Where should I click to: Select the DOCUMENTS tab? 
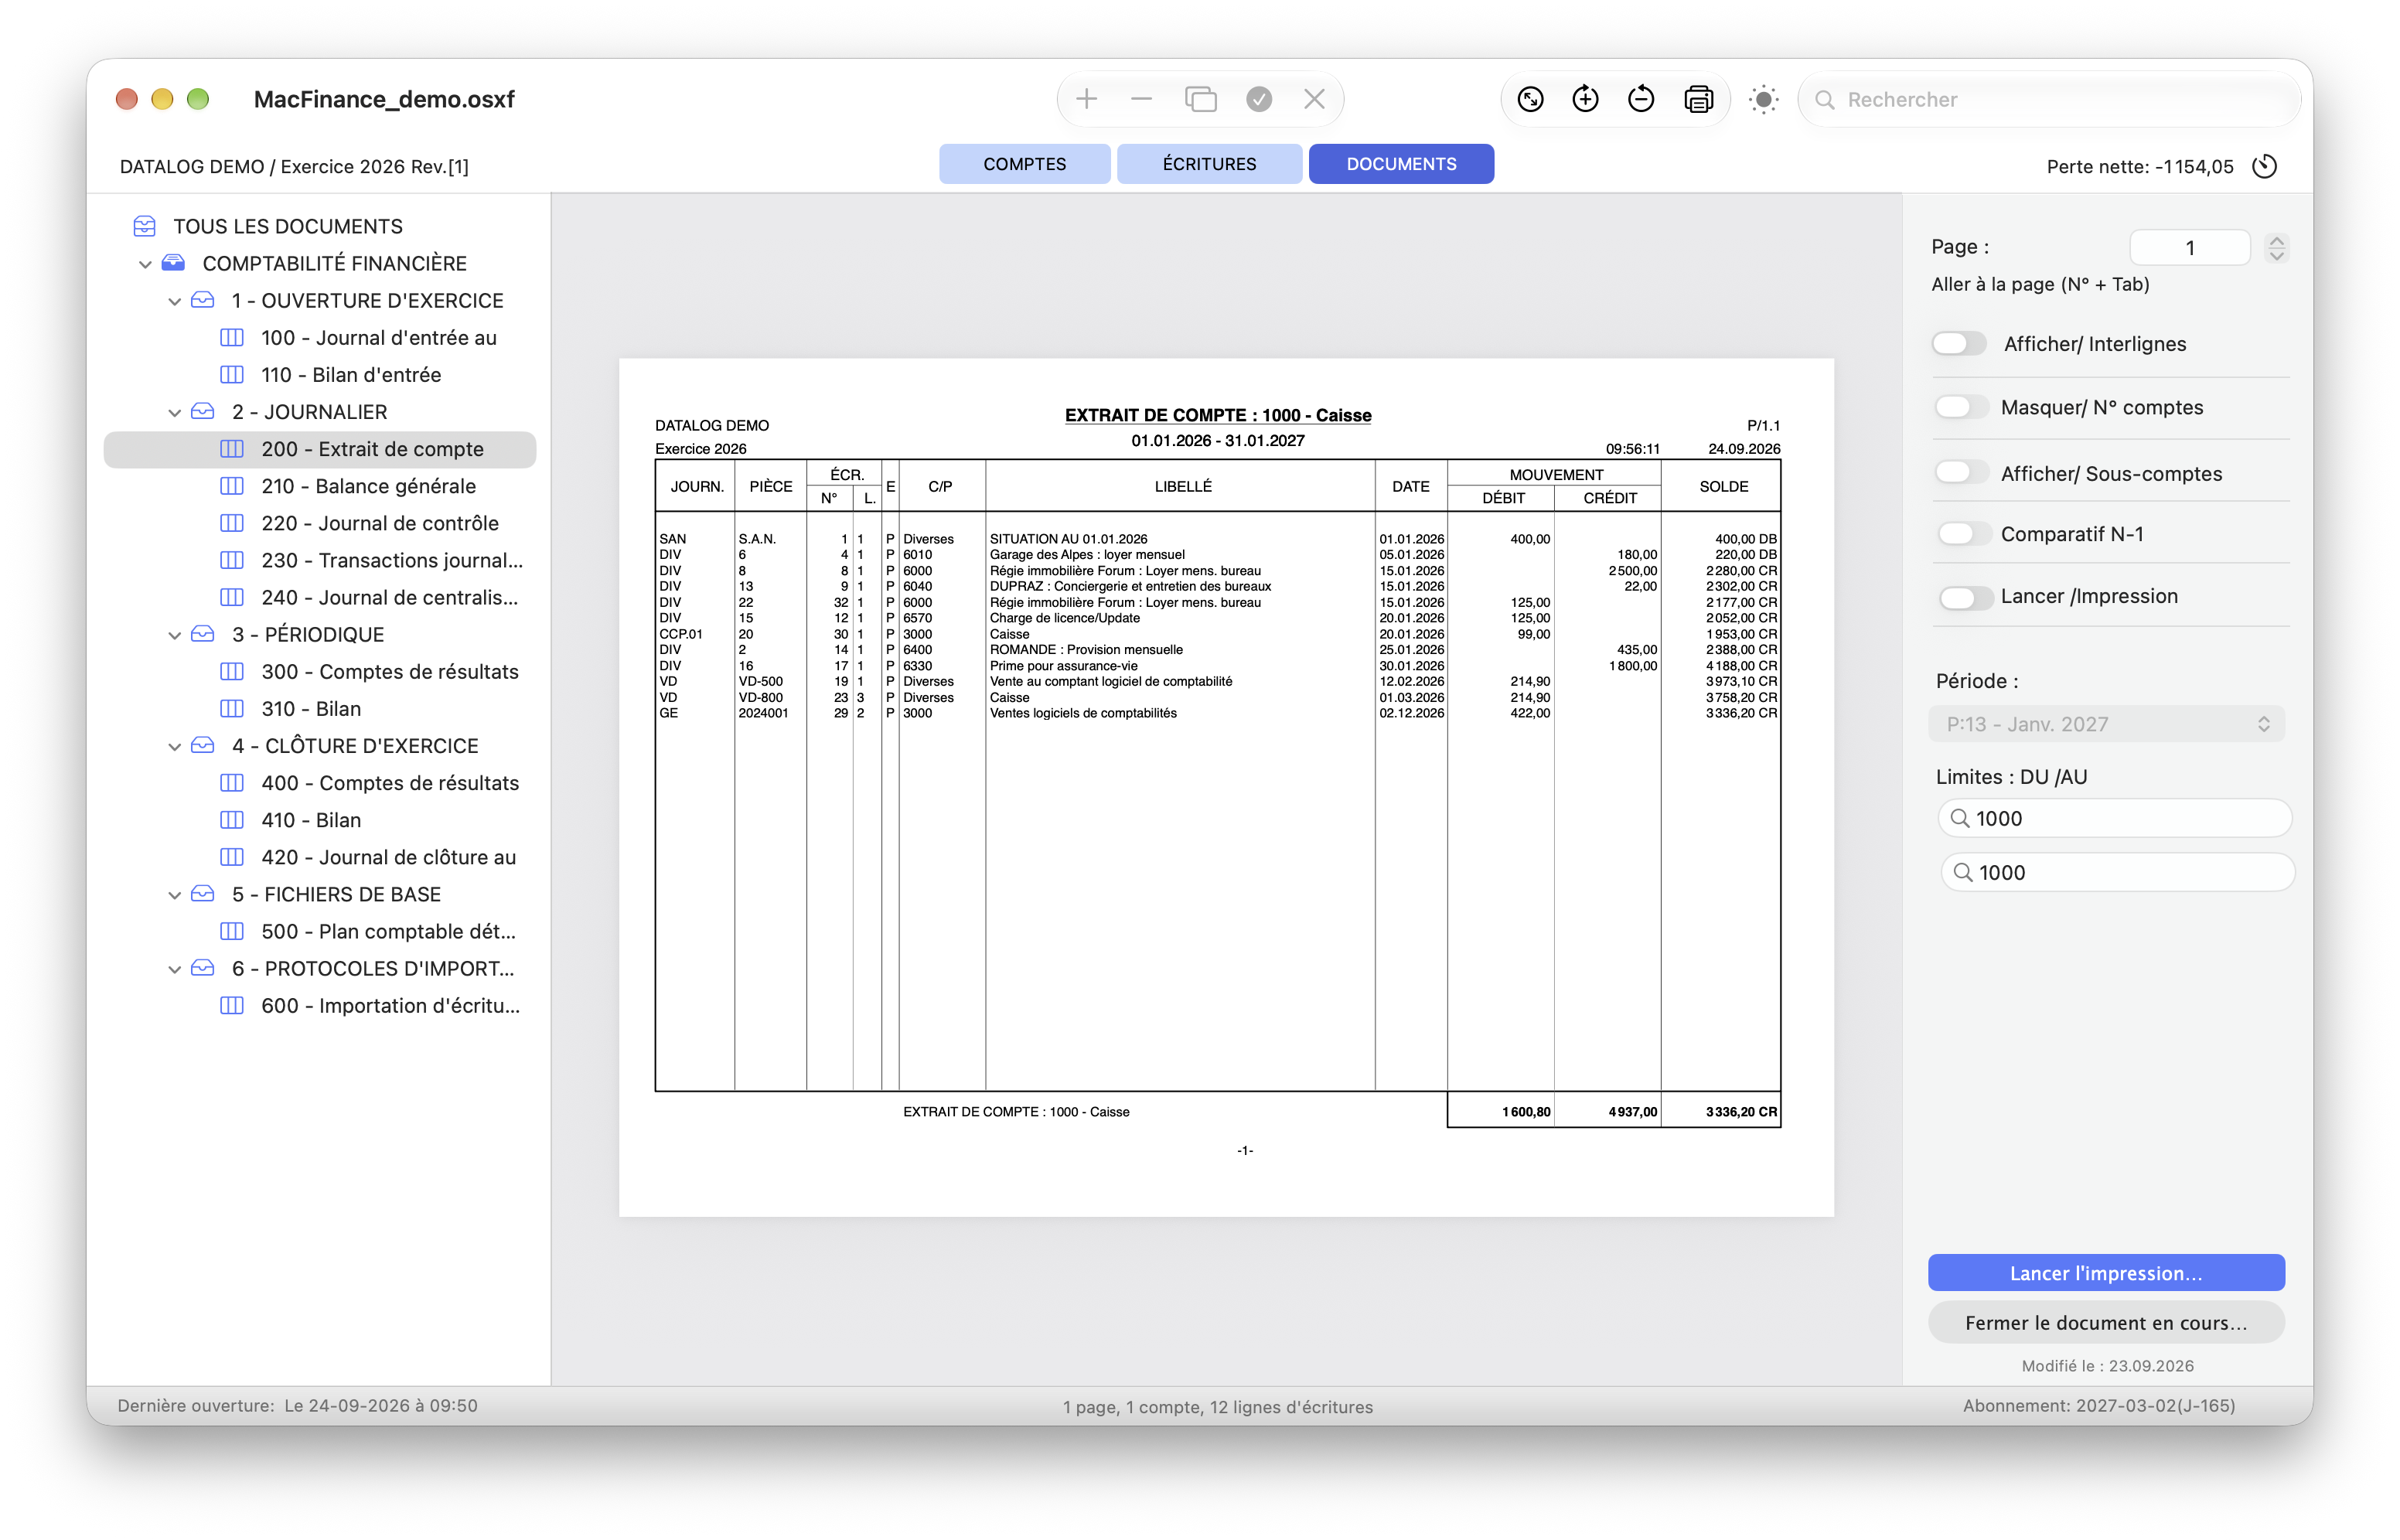click(x=1401, y=164)
